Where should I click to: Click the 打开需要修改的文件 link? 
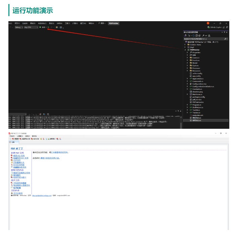pyautogui.click(x=59, y=153)
